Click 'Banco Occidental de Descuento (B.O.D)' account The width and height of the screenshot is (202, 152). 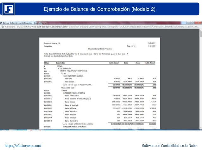78,99
